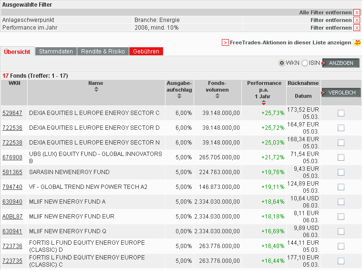Click the gift icon next to FreeTrades-Aktionen

(357, 42)
